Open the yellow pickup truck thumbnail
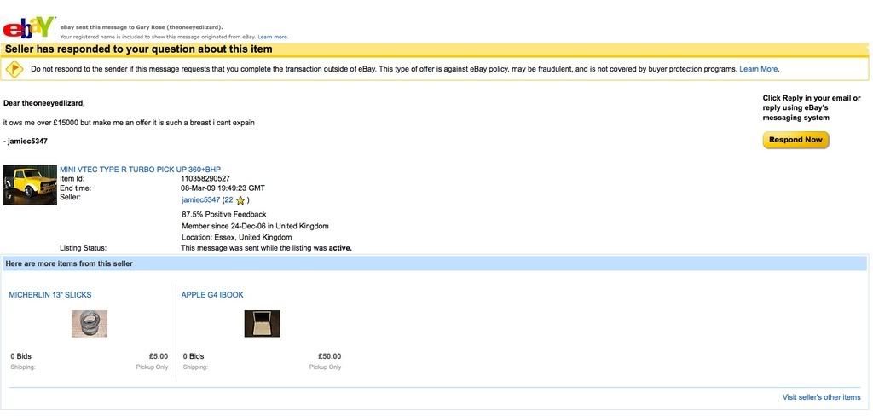This screenshot has height=416, width=873. click(x=30, y=184)
